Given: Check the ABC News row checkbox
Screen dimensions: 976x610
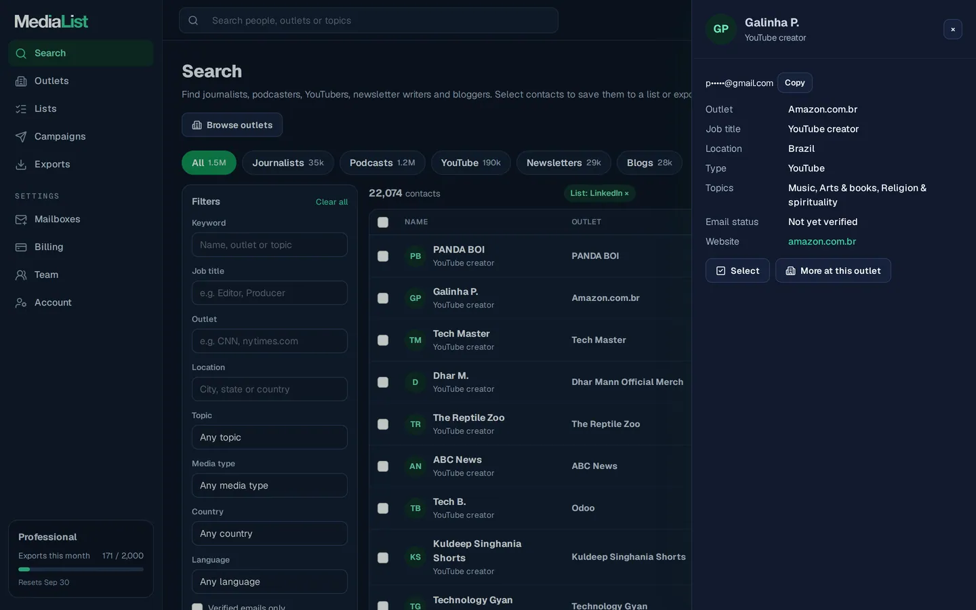Looking at the screenshot, I should tap(383, 466).
